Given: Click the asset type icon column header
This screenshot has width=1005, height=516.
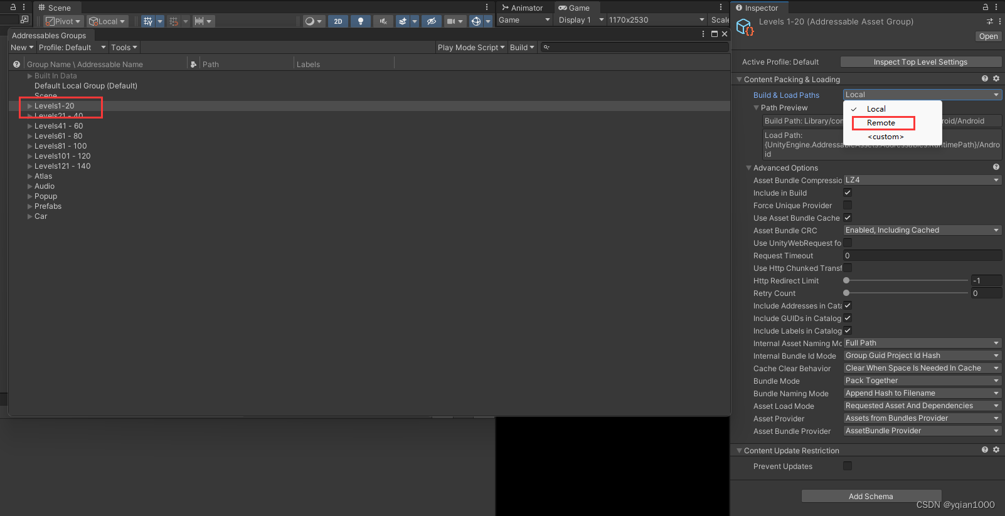Looking at the screenshot, I should pyautogui.click(x=193, y=64).
